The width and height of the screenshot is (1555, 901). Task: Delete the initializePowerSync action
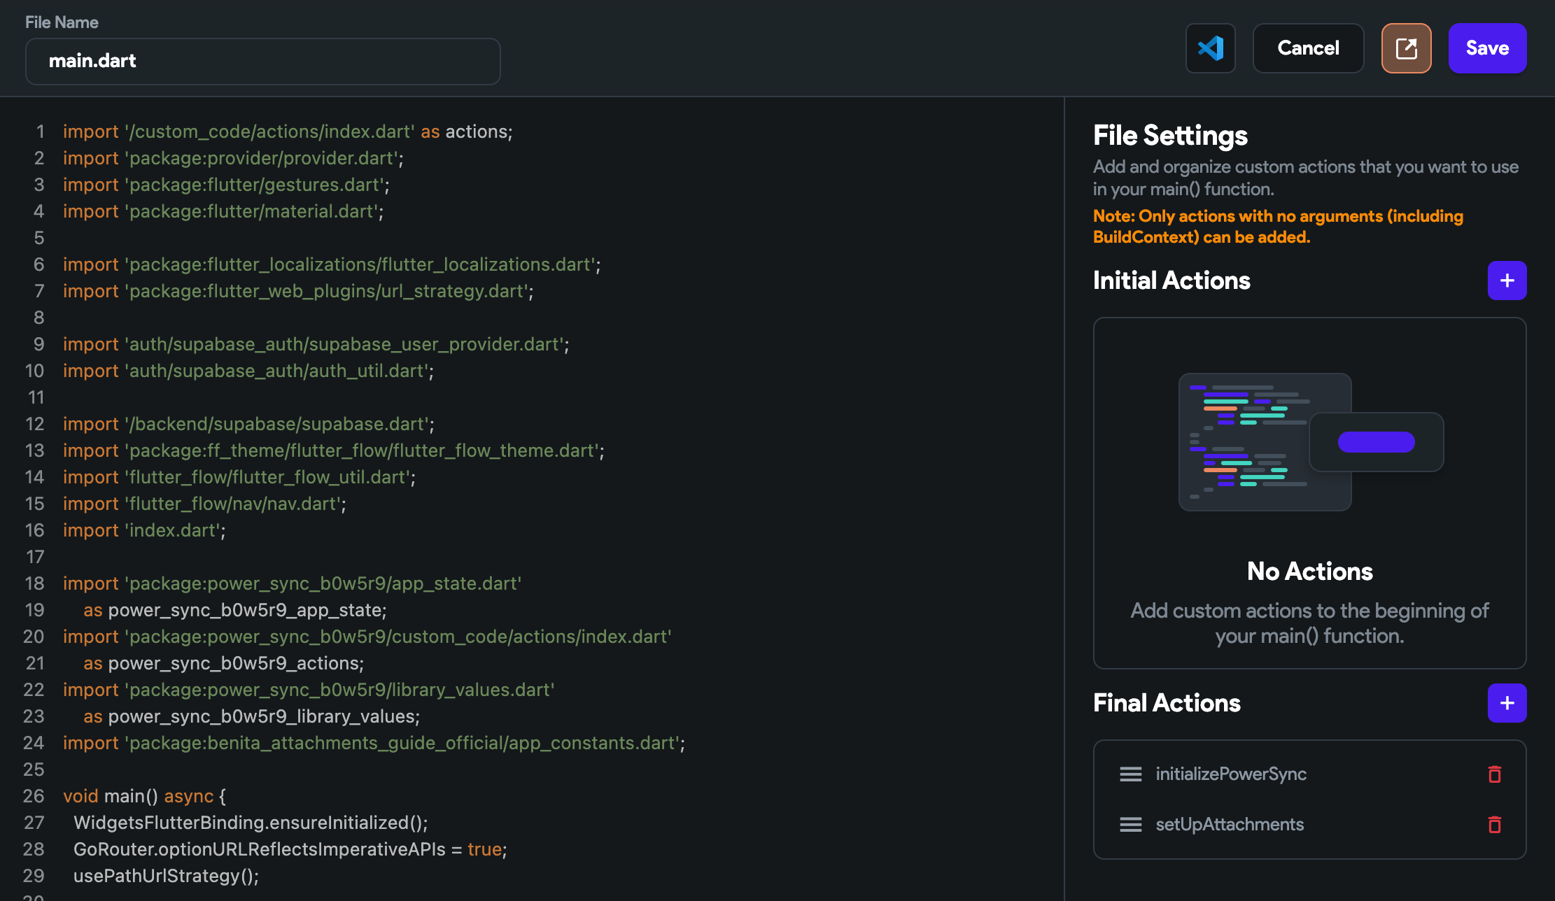1494,774
